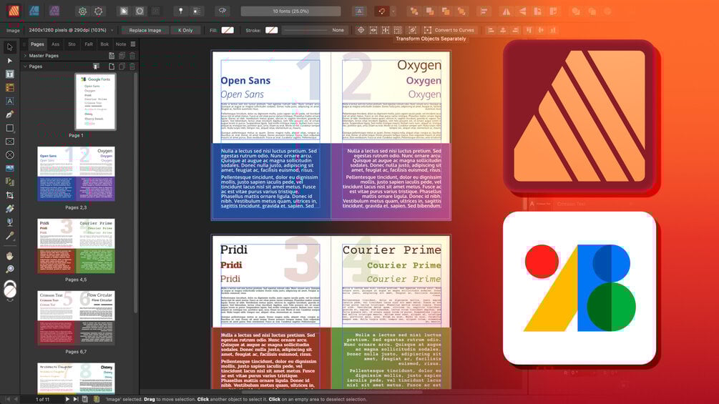719x404 pixels.
Task: Select the Pages 2,3 spread thumbnail
Action: (76, 174)
